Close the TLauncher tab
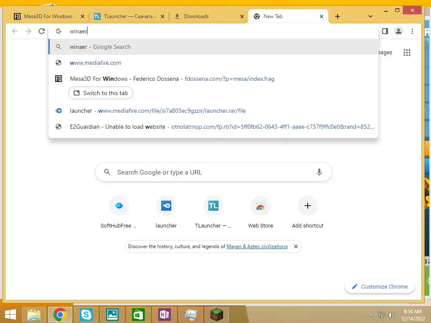The height and width of the screenshot is (323, 431). pyautogui.click(x=162, y=16)
